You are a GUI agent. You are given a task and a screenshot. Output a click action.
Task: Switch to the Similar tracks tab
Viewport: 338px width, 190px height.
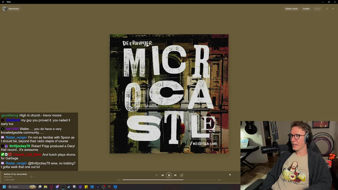(291, 9)
